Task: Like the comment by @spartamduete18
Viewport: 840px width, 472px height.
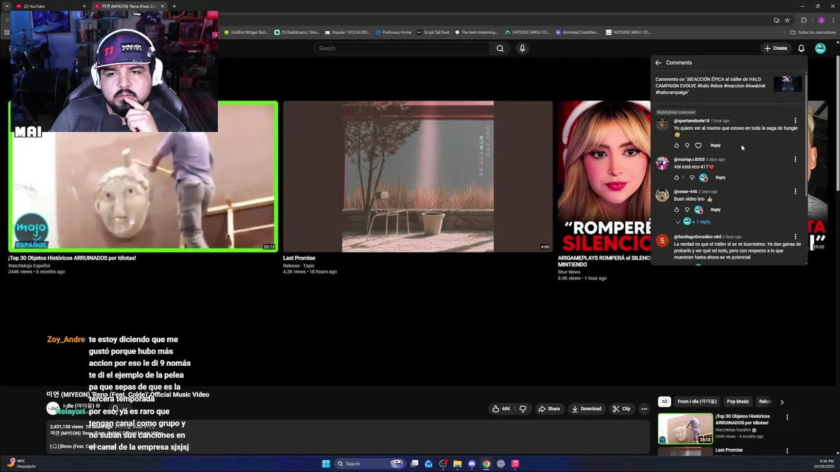Action: point(677,146)
